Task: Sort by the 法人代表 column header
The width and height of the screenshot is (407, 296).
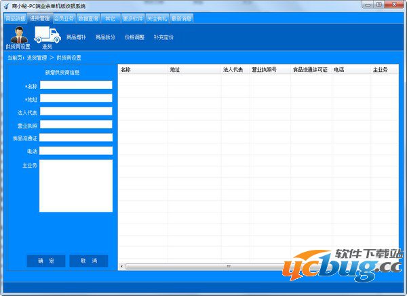Action: pyautogui.click(x=235, y=70)
